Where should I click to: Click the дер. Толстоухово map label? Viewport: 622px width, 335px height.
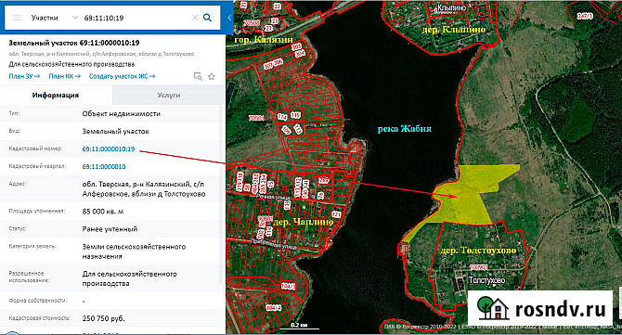pos(478,251)
